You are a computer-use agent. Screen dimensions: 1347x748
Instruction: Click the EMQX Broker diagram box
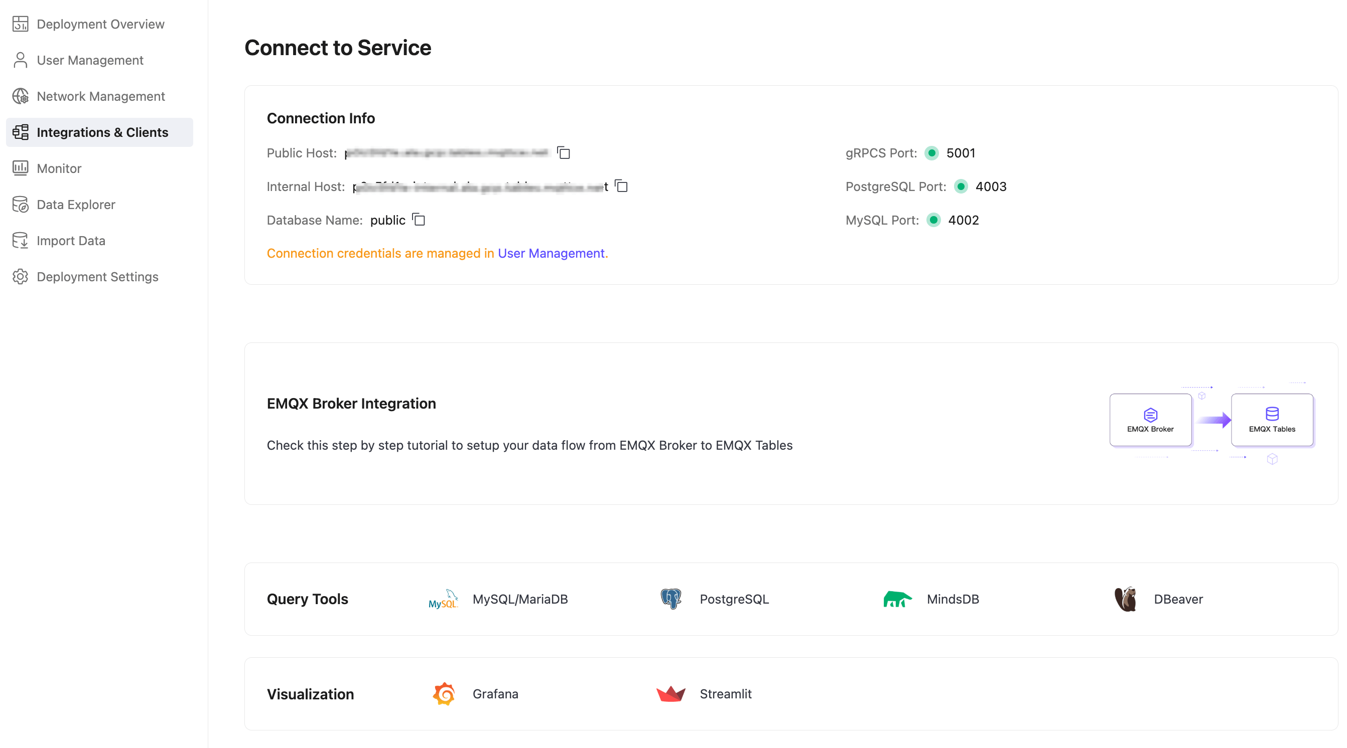point(1151,420)
